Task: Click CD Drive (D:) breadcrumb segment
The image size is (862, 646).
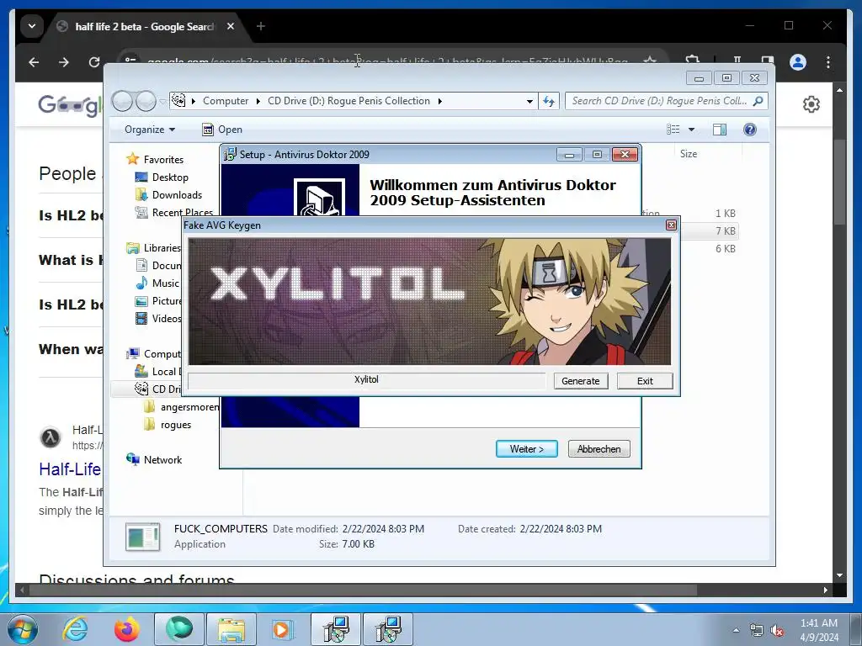Action: point(349,101)
